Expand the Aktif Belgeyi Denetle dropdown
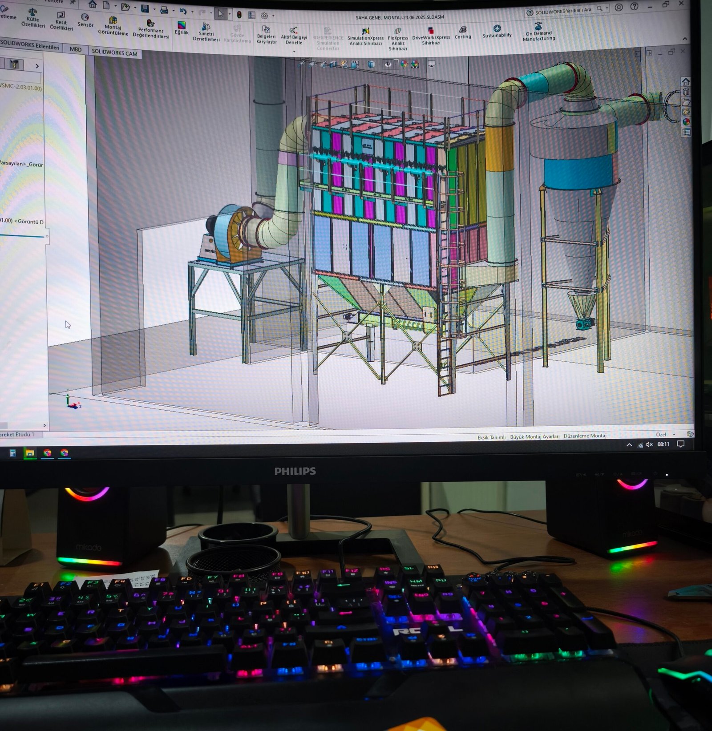Screen dimensions: 712x731 pos(294,52)
